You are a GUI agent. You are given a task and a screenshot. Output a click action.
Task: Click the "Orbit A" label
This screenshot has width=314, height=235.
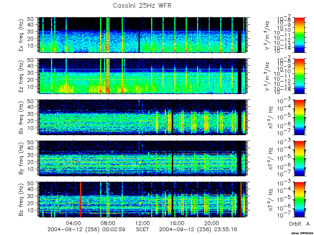click(299, 224)
